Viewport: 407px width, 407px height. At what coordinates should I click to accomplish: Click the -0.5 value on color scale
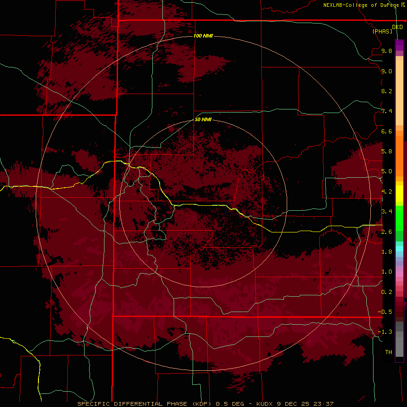(x=385, y=312)
